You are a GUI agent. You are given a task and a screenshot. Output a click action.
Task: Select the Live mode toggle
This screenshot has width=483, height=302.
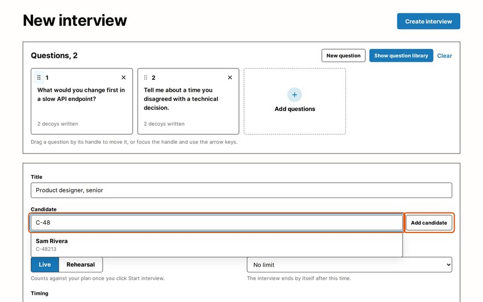(x=45, y=265)
